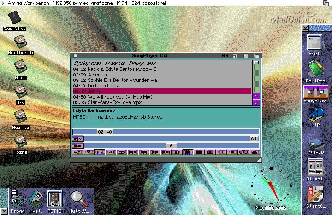Screen dimensions: 332x215
Task: Toggle the 1-2 sequential order button
Action: (100, 152)
